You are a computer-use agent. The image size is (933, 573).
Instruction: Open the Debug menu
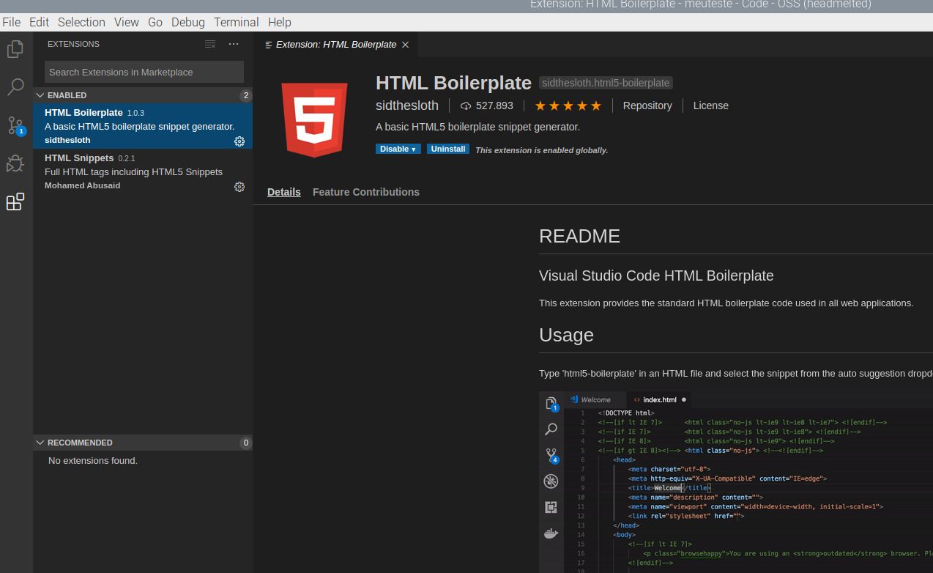[188, 22]
